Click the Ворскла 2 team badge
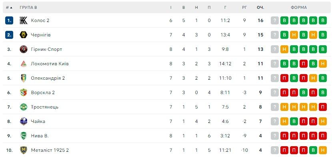The width and height of the screenshot is (332, 157). [x=24, y=93]
